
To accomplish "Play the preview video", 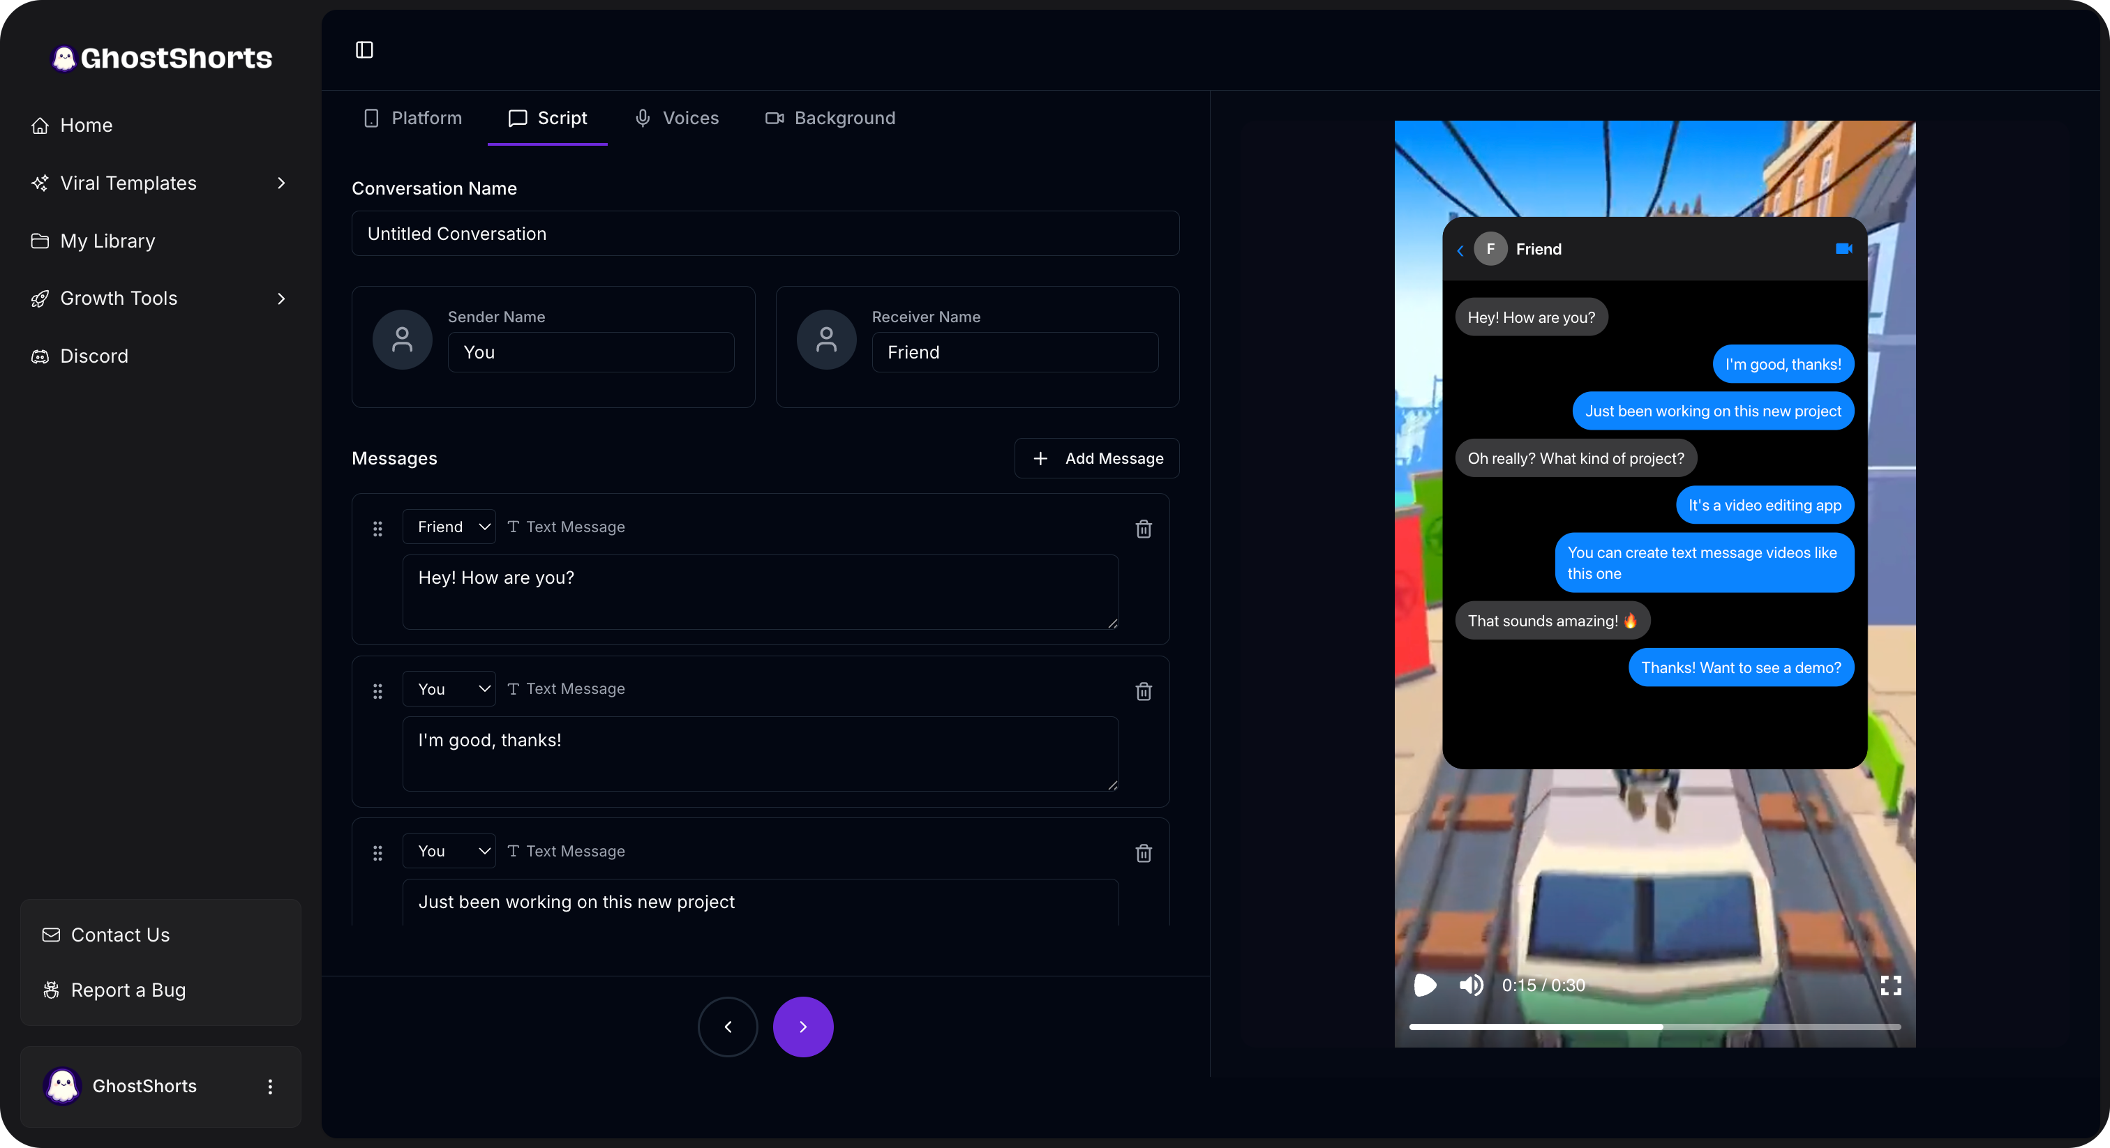I will (1426, 985).
